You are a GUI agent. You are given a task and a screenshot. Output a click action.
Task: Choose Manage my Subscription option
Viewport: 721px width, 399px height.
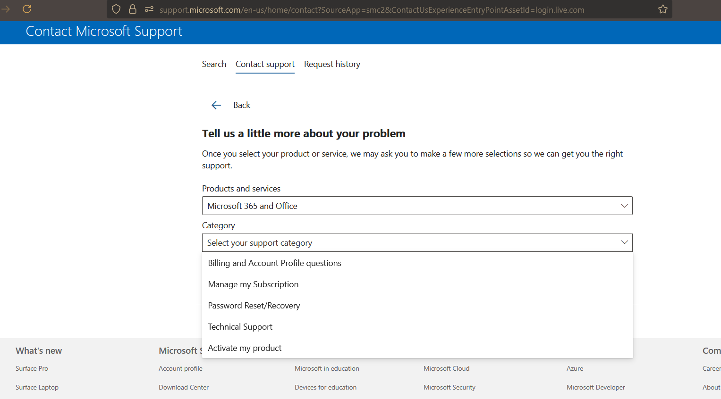[x=417, y=284]
